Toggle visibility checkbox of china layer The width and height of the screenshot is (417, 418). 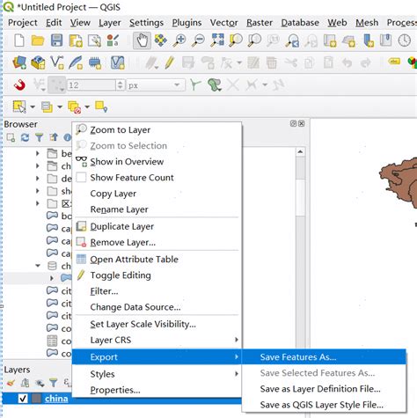tap(23, 398)
